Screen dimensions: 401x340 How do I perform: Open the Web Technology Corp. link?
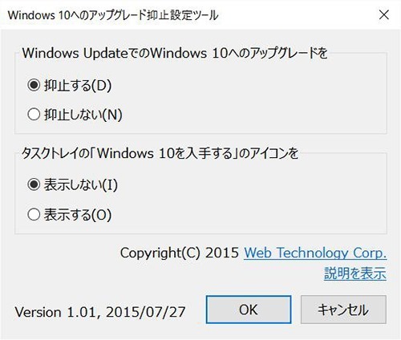point(315,253)
